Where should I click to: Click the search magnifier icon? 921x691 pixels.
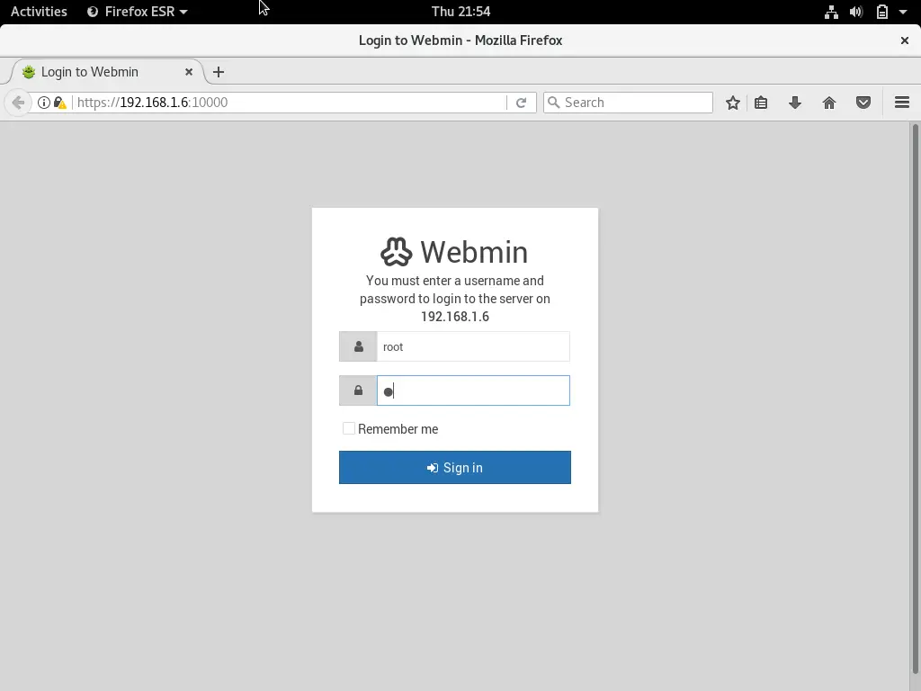[x=553, y=103]
